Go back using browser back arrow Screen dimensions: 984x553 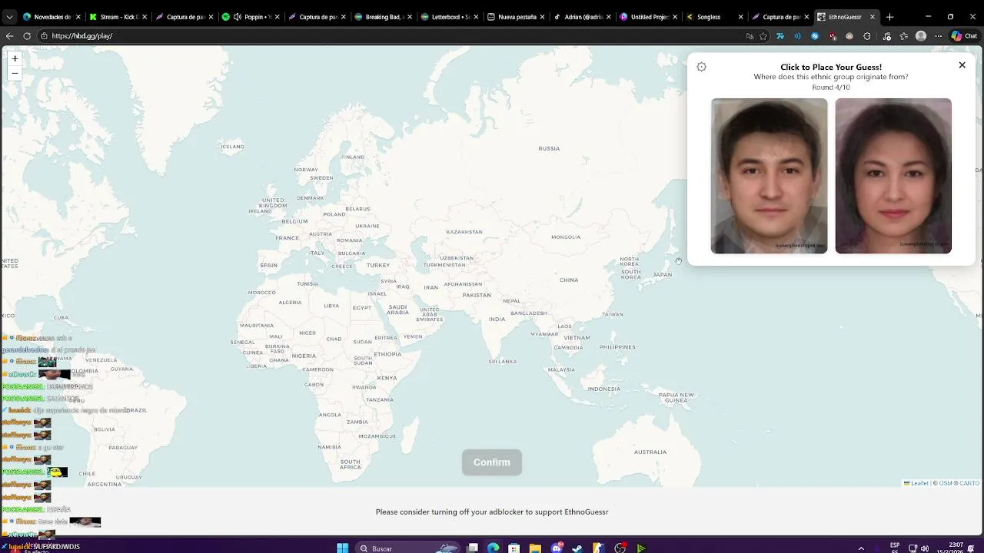click(9, 36)
